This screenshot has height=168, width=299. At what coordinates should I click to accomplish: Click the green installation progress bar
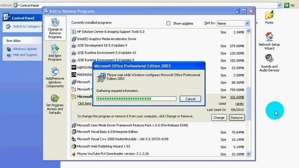136,98
